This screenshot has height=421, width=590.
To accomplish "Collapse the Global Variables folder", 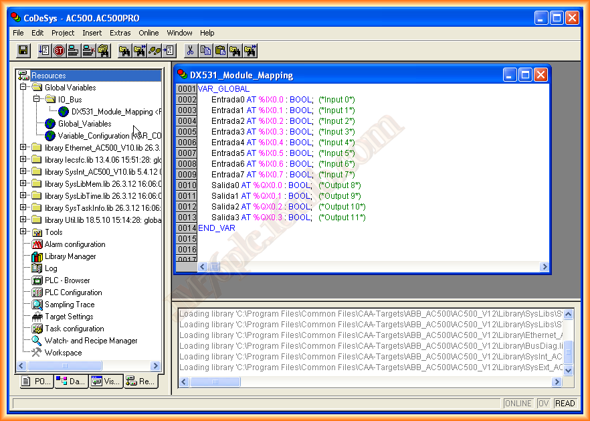I will coord(24,88).
